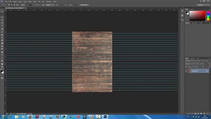Toggle lock transparent pixels in Layers panel
The height and width of the screenshot is (119, 211).
coord(189,67)
